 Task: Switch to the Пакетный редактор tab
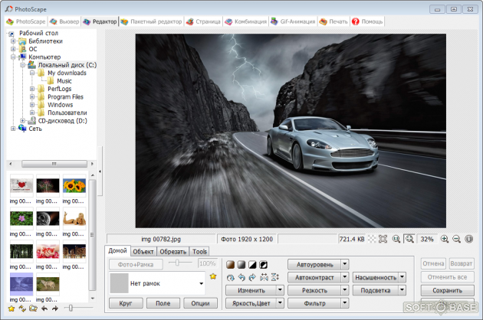coord(153,21)
